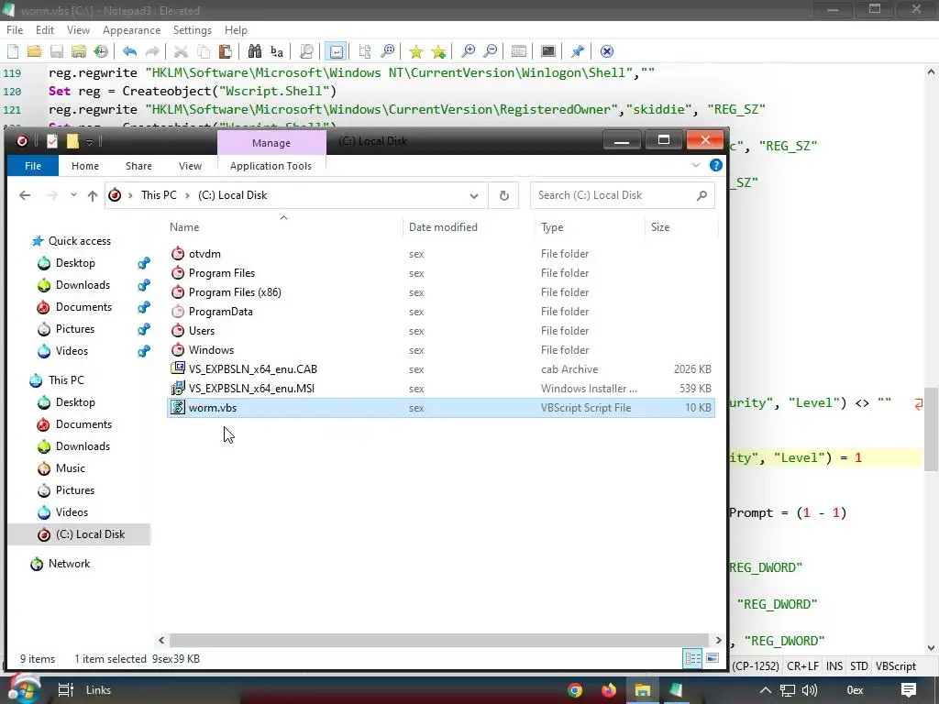
Task: Click the horizontal scrollbar in the Explorer file list
Action: pyautogui.click(x=439, y=640)
